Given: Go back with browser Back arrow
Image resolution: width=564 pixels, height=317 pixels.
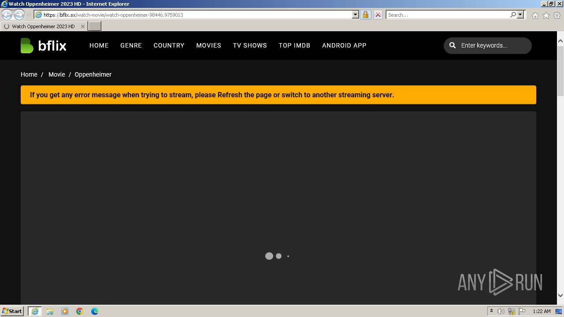Looking at the screenshot, I should (x=7, y=15).
